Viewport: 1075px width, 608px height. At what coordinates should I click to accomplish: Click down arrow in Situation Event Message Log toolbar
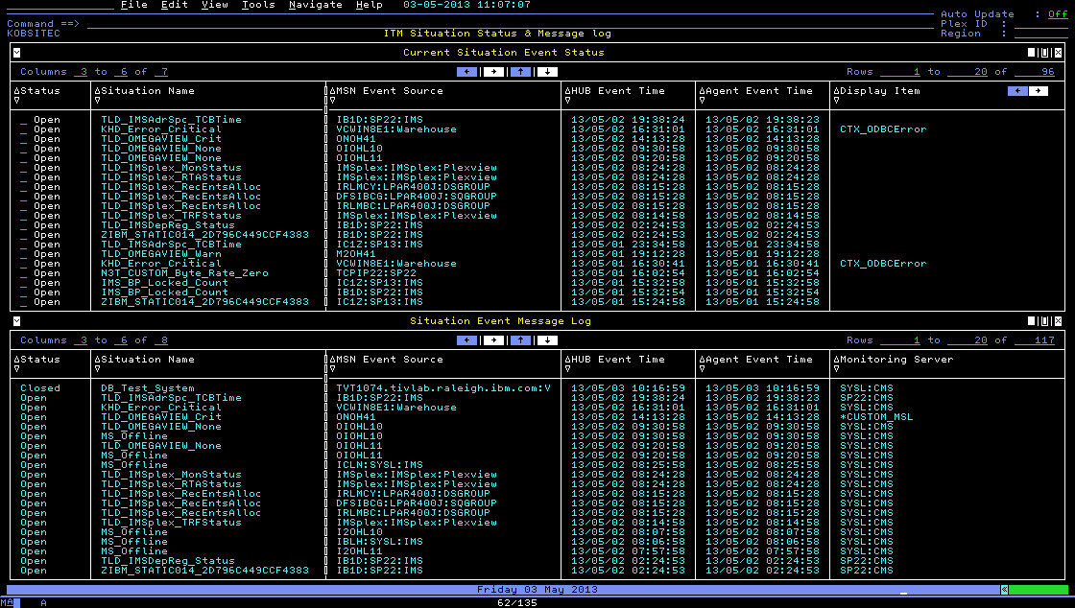(x=547, y=340)
